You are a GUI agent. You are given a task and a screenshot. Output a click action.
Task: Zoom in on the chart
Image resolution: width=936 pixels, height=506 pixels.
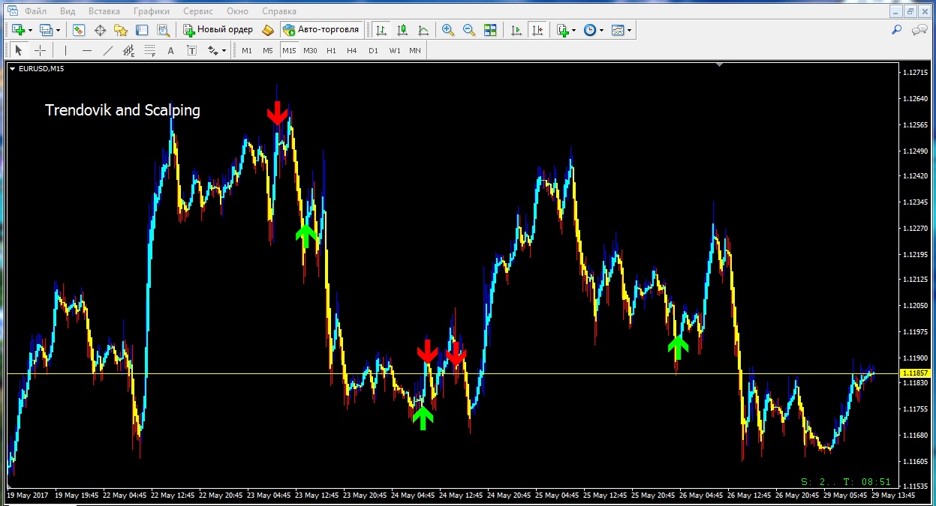point(448,30)
